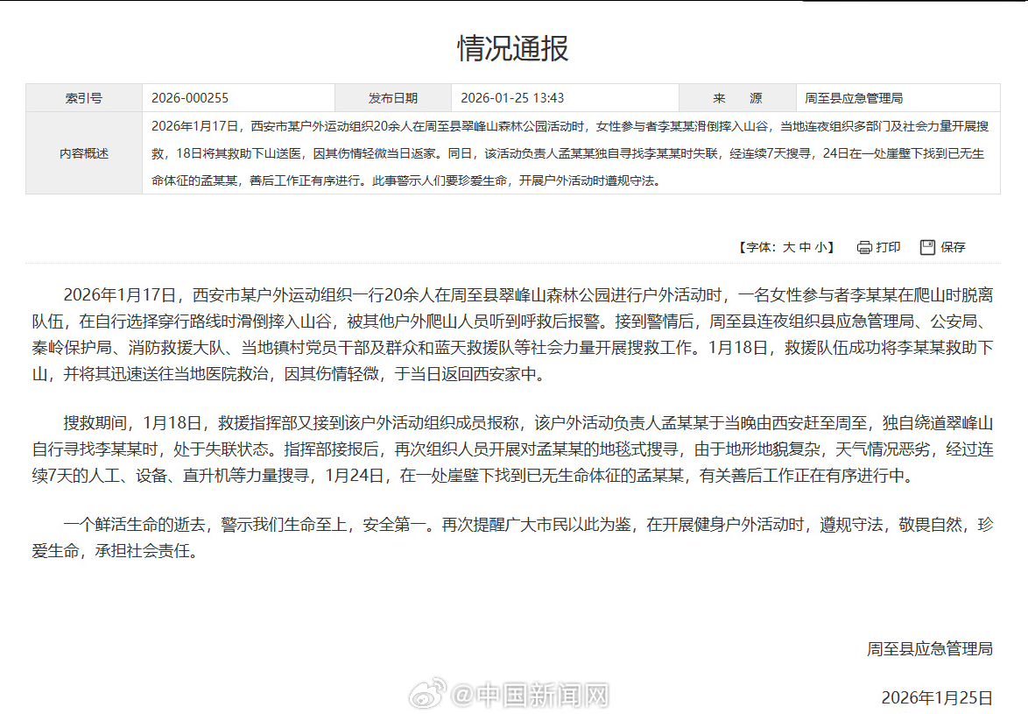The image size is (1028, 714).
Task: Click the 索引号 table header cell
Action: 83,97
